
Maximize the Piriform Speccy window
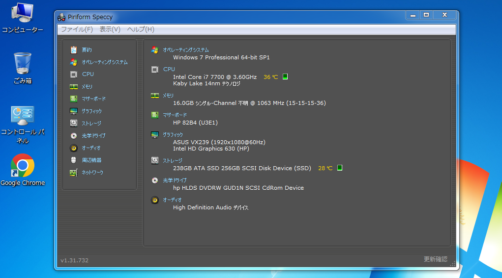[426, 15]
